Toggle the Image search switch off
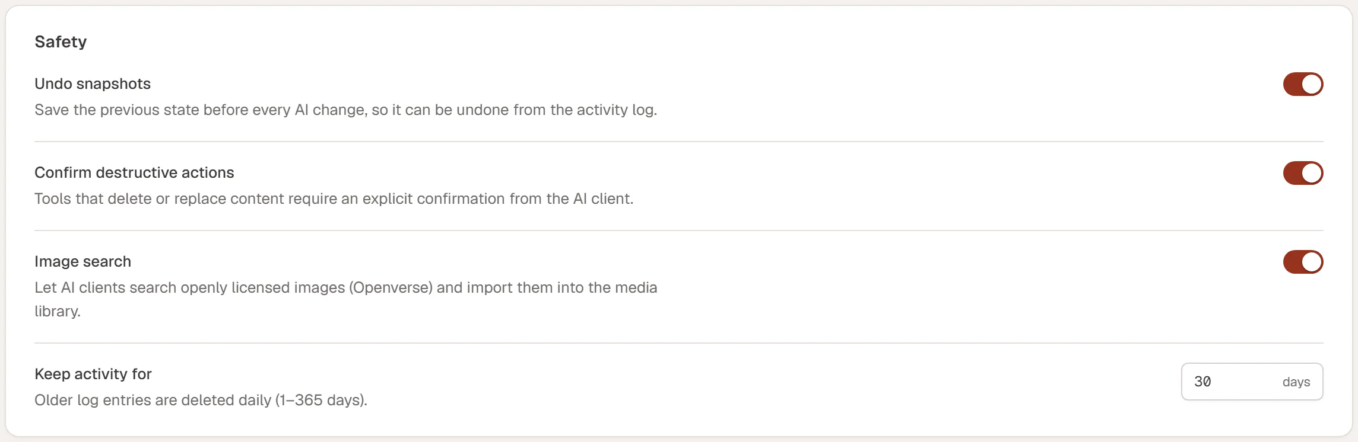 pyautogui.click(x=1303, y=262)
